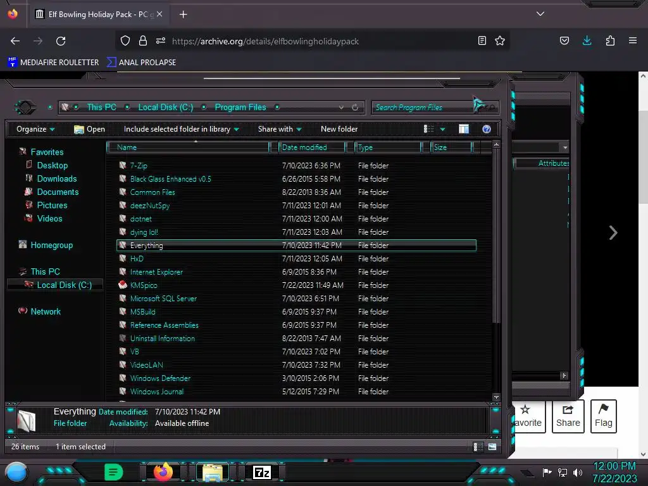
Task: Select the Windows Defender folder
Action: [x=160, y=378]
